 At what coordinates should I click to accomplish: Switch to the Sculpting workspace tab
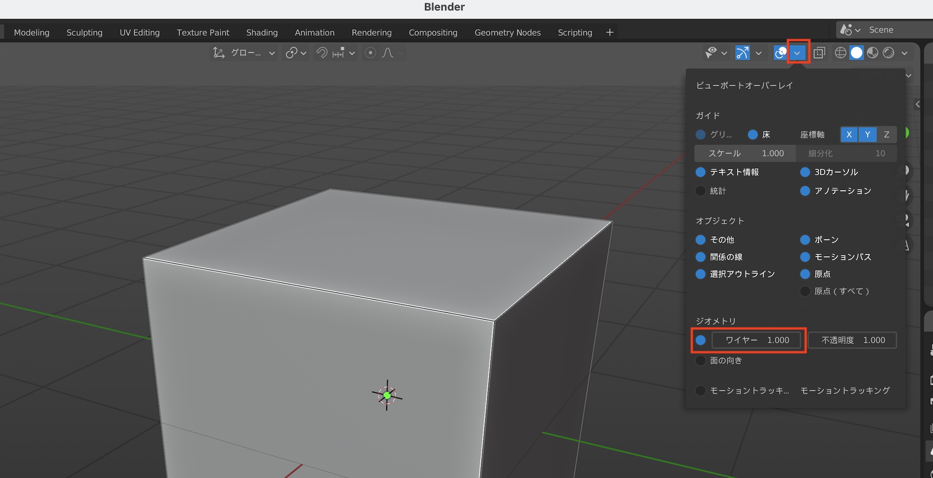[x=84, y=33]
